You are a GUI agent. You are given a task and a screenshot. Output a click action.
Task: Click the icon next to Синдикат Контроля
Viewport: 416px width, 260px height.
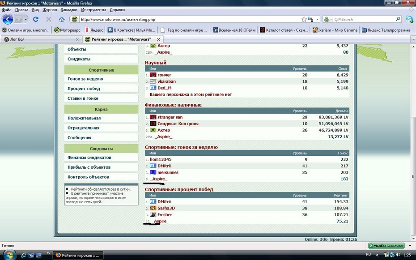(x=153, y=124)
